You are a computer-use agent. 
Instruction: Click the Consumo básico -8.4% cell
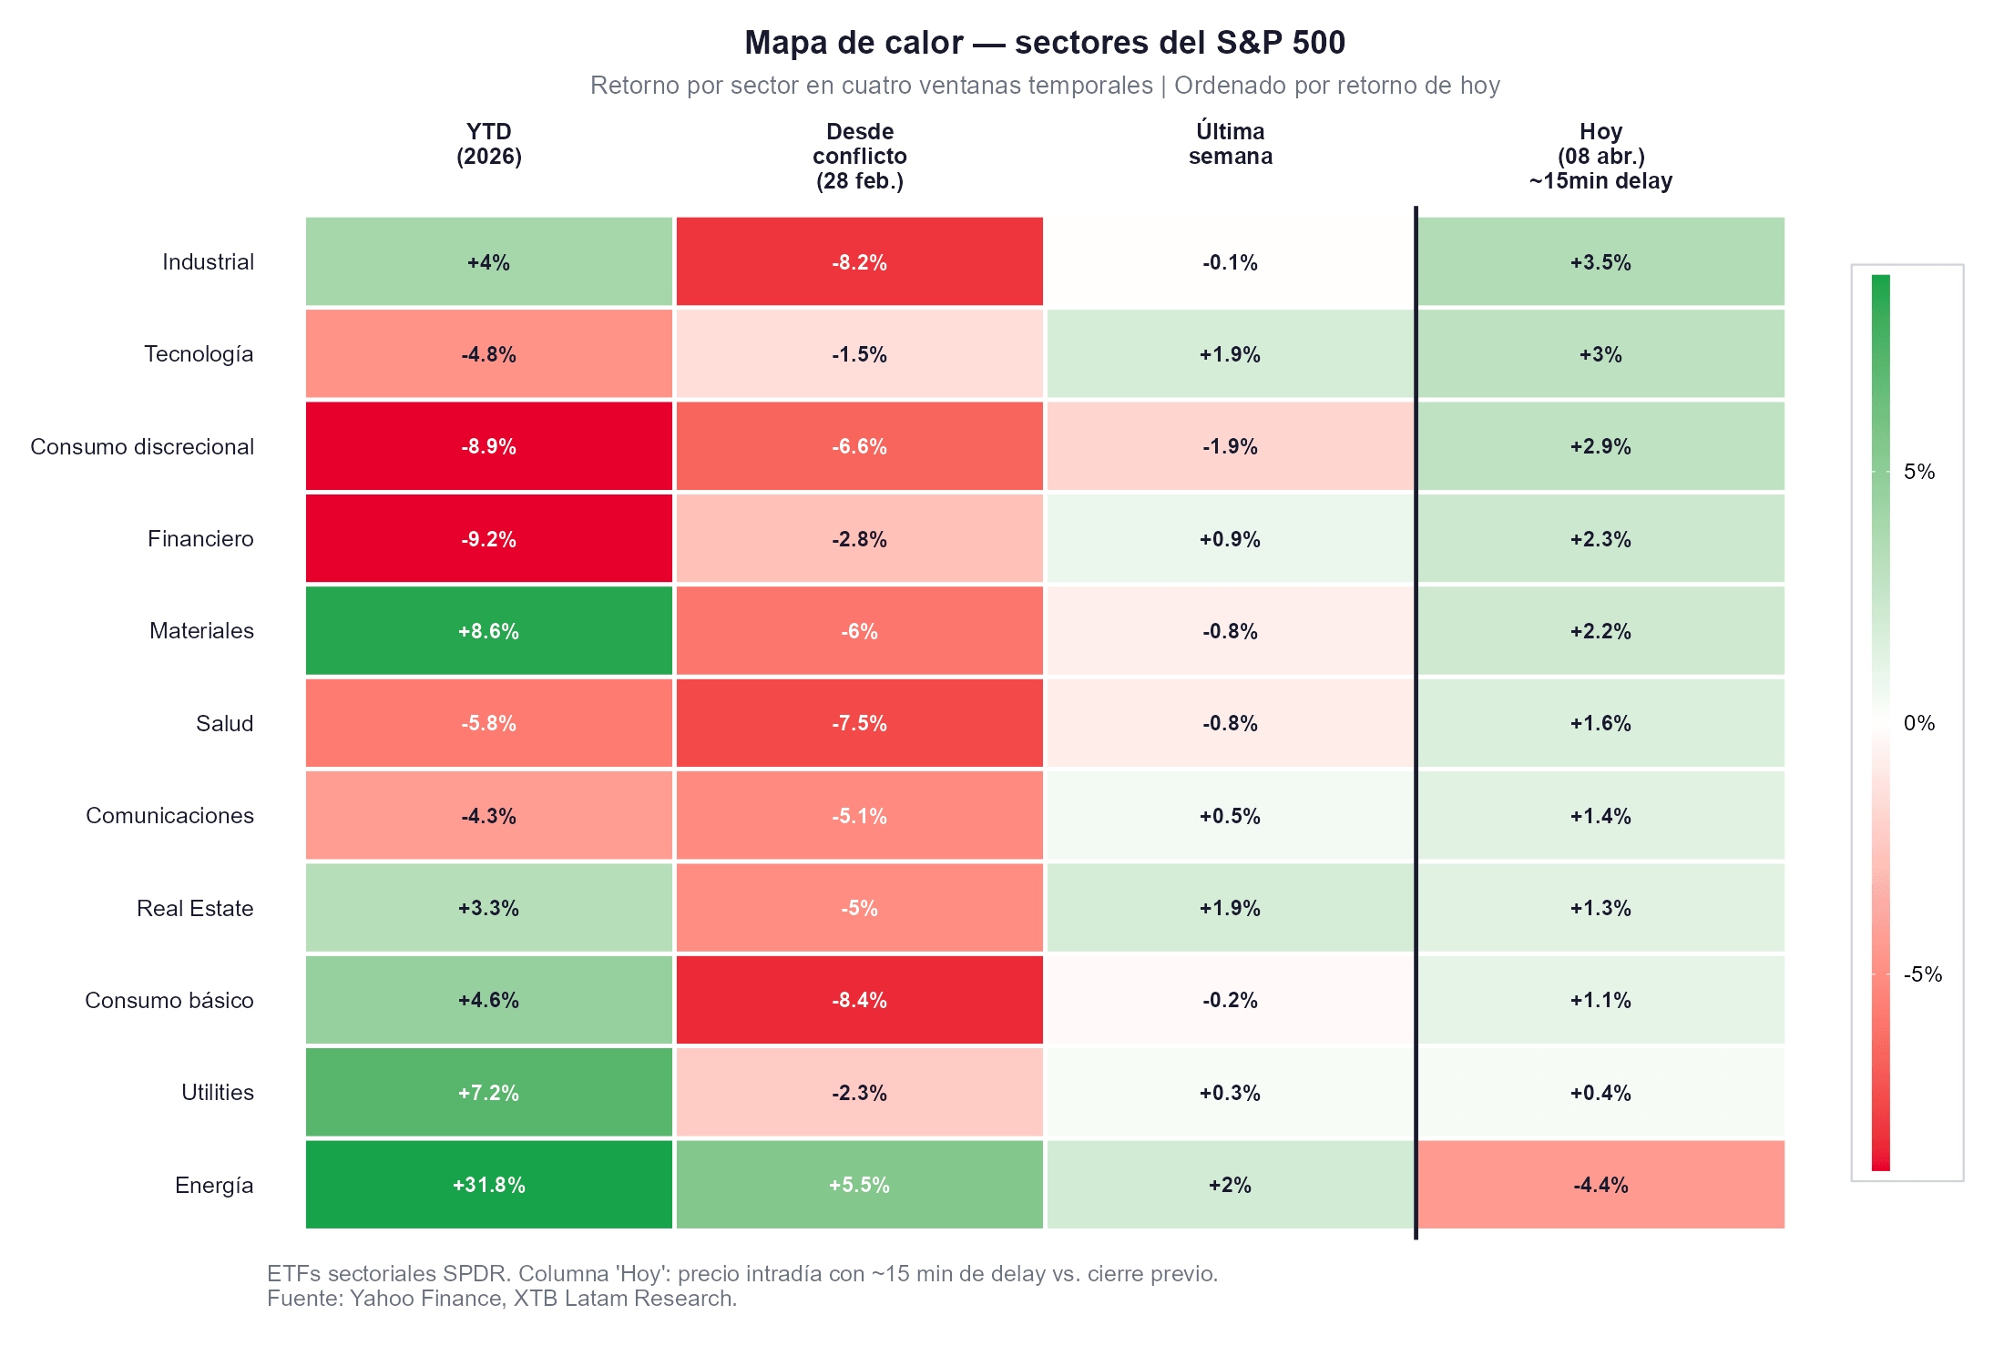(860, 1000)
